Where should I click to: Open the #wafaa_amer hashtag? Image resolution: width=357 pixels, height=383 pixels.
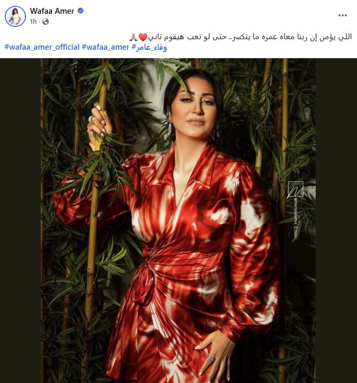pos(105,47)
